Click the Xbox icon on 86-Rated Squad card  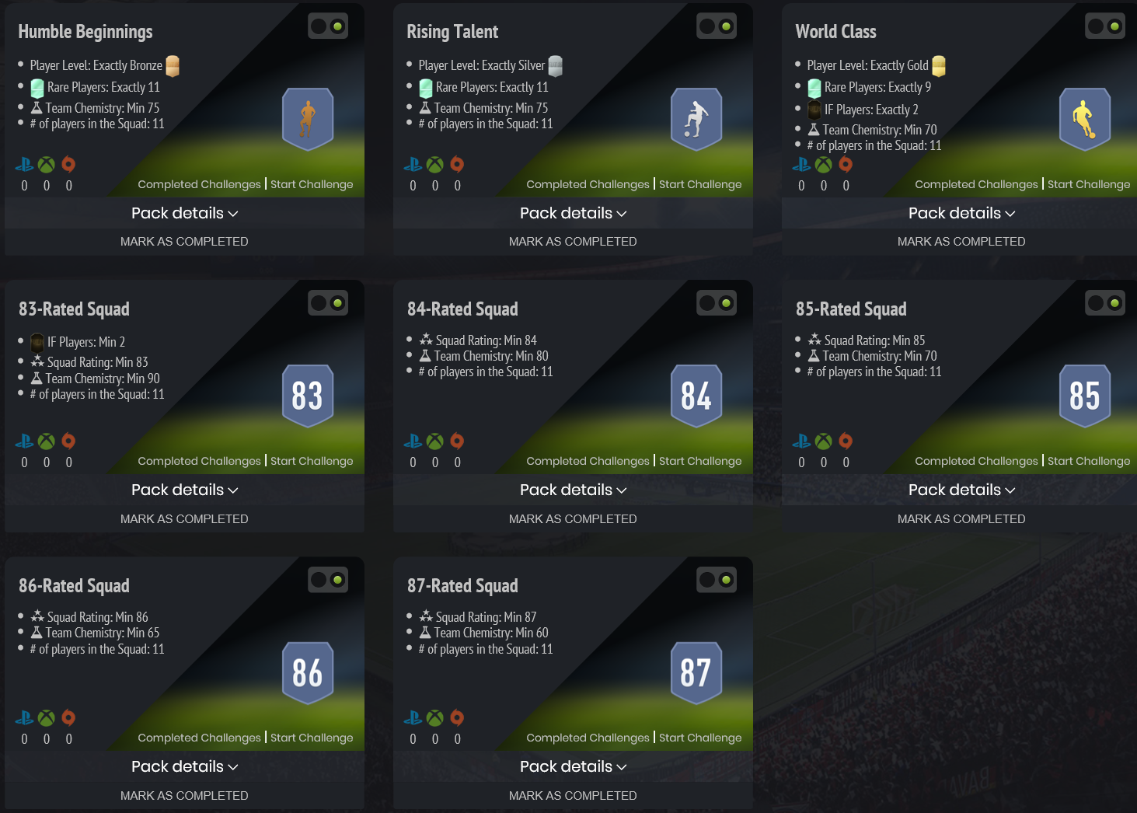pyautogui.click(x=47, y=717)
